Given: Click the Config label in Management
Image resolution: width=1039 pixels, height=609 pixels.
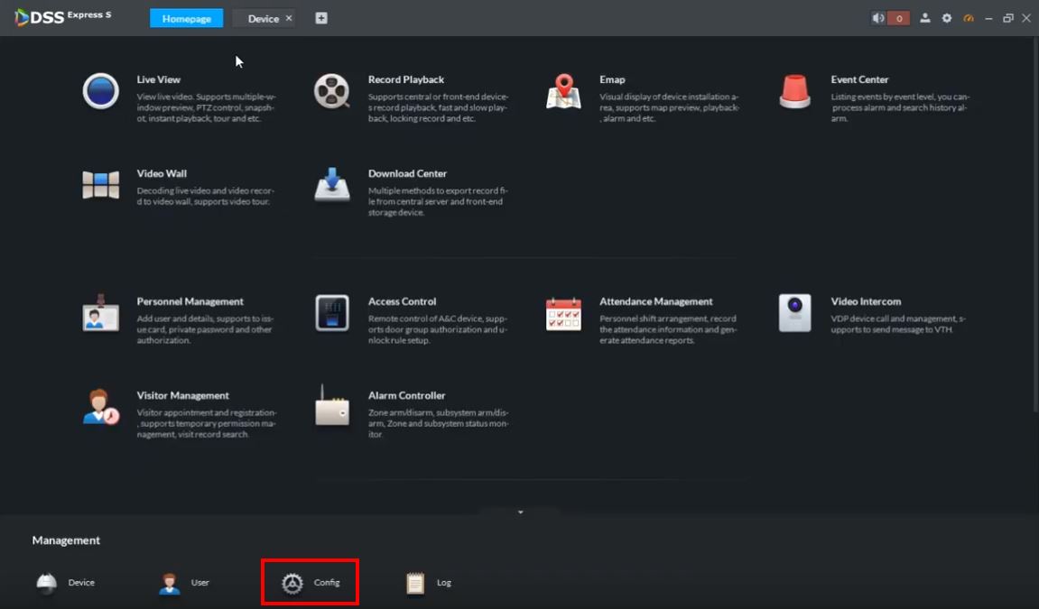Looking at the screenshot, I should 327,583.
